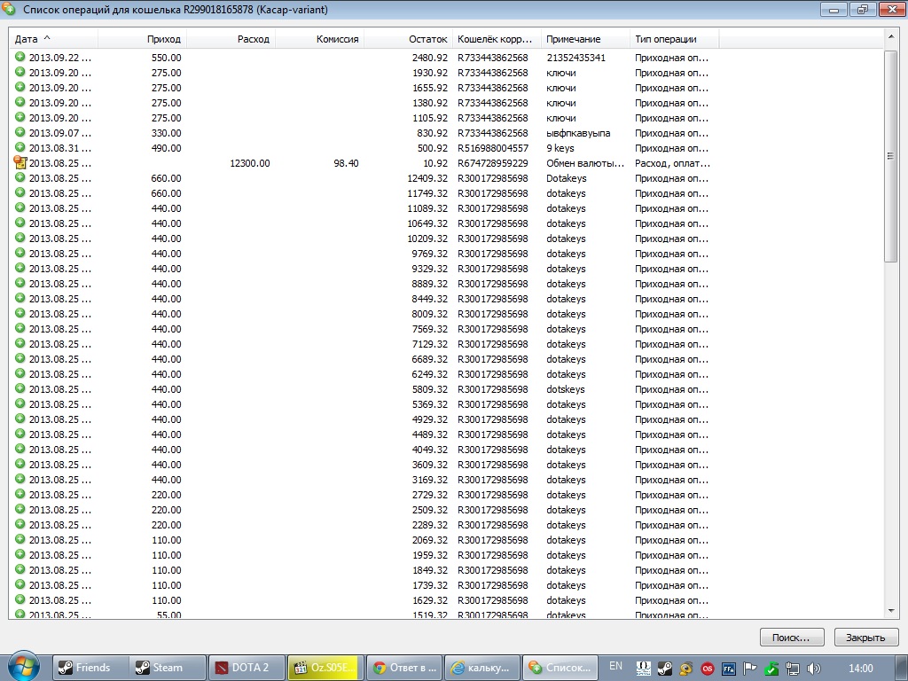Click the green plus icon of the 5809.32 dotskeys row
The image size is (908, 681).
pyautogui.click(x=20, y=388)
